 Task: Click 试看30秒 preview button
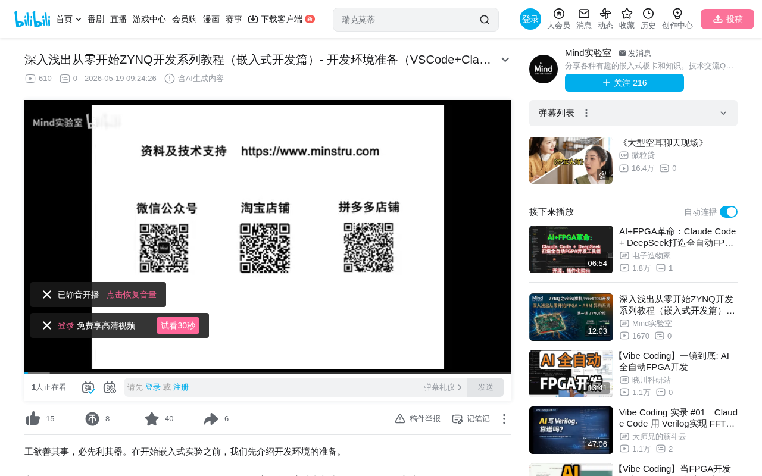click(x=178, y=325)
